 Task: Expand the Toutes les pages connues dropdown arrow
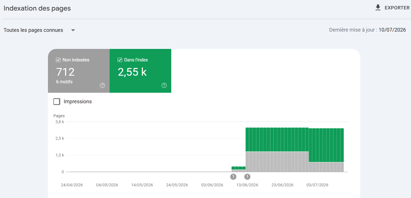coord(73,30)
